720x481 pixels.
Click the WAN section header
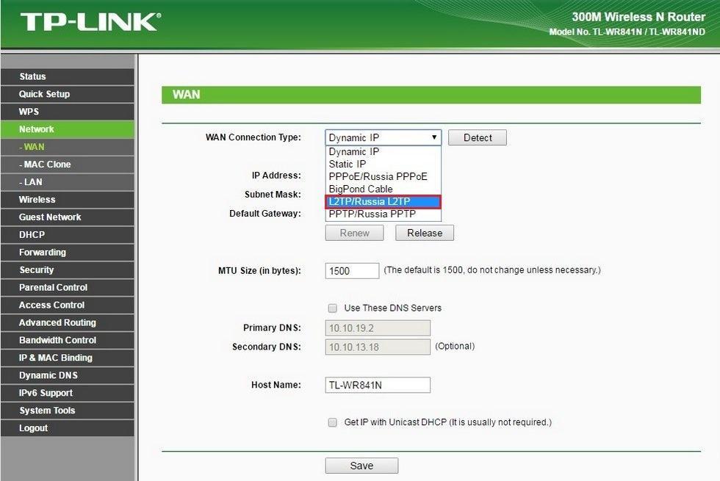point(431,95)
